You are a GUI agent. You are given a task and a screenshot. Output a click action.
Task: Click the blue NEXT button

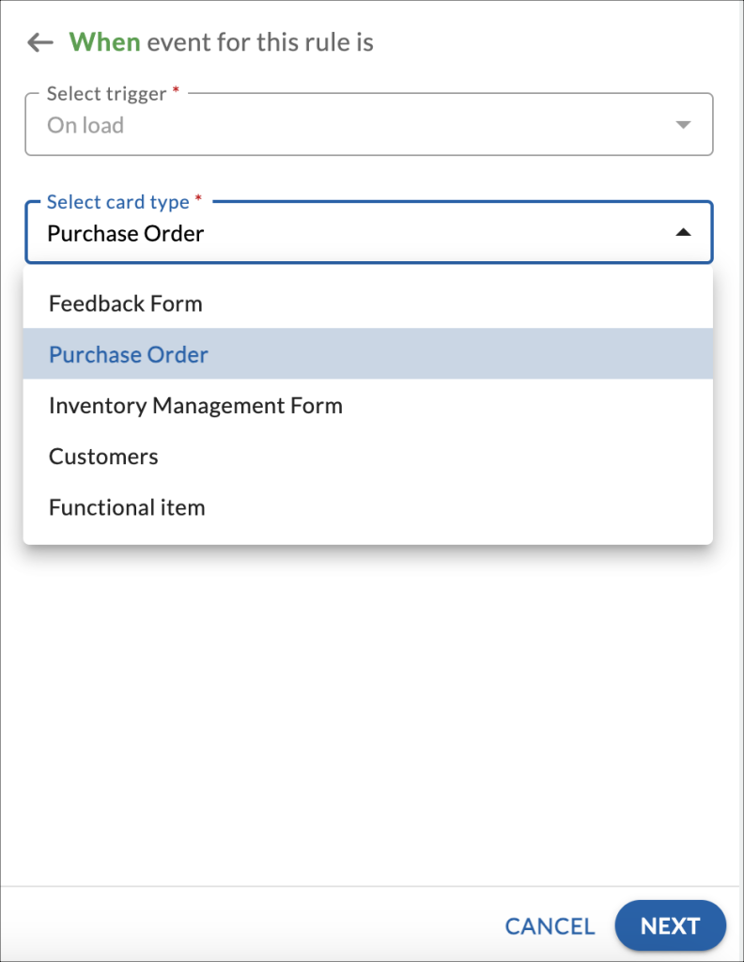click(670, 926)
